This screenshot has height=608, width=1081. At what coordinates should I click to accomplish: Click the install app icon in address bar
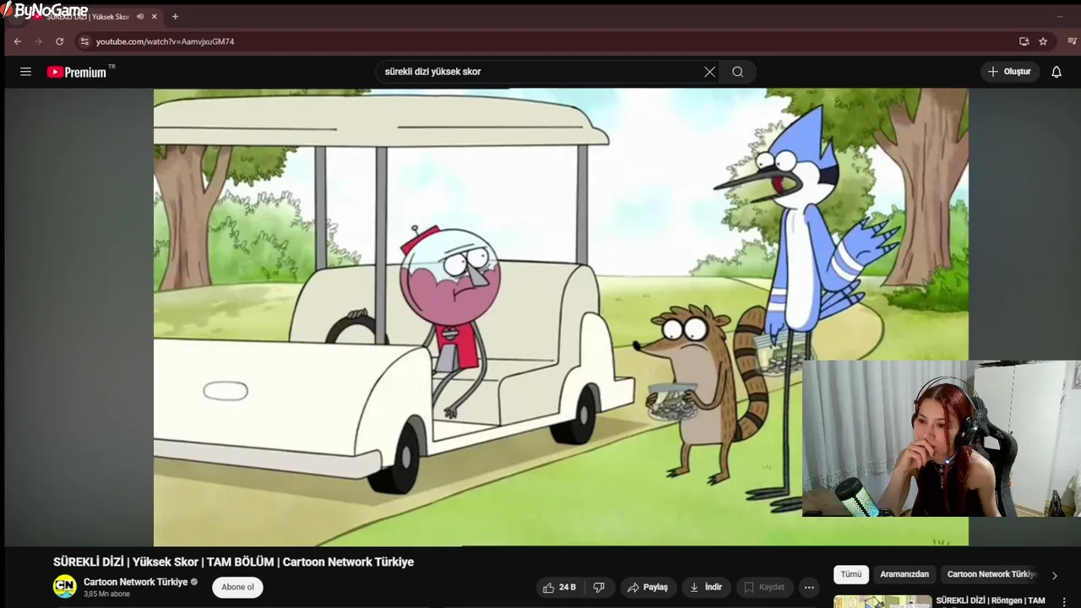(1024, 41)
